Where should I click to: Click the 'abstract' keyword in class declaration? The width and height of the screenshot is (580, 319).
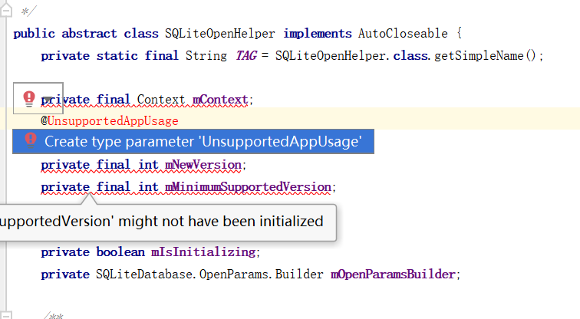coord(89,34)
